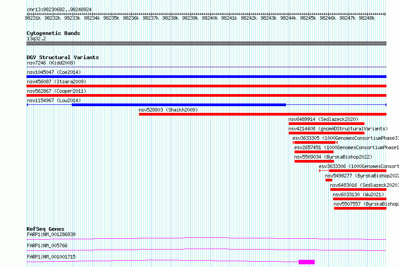The image size is (399, 267).
Task: Click the red nsv562867 variant bar
Action: [x=206, y=95]
